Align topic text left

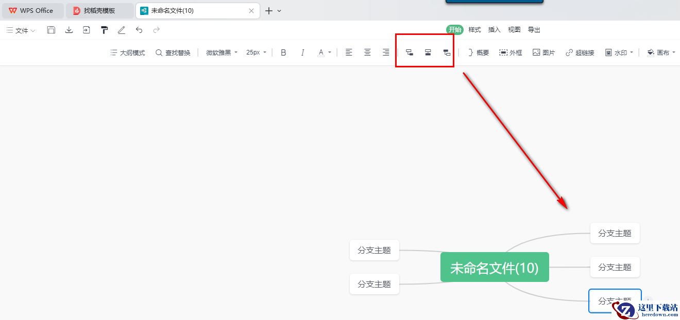[349, 52]
